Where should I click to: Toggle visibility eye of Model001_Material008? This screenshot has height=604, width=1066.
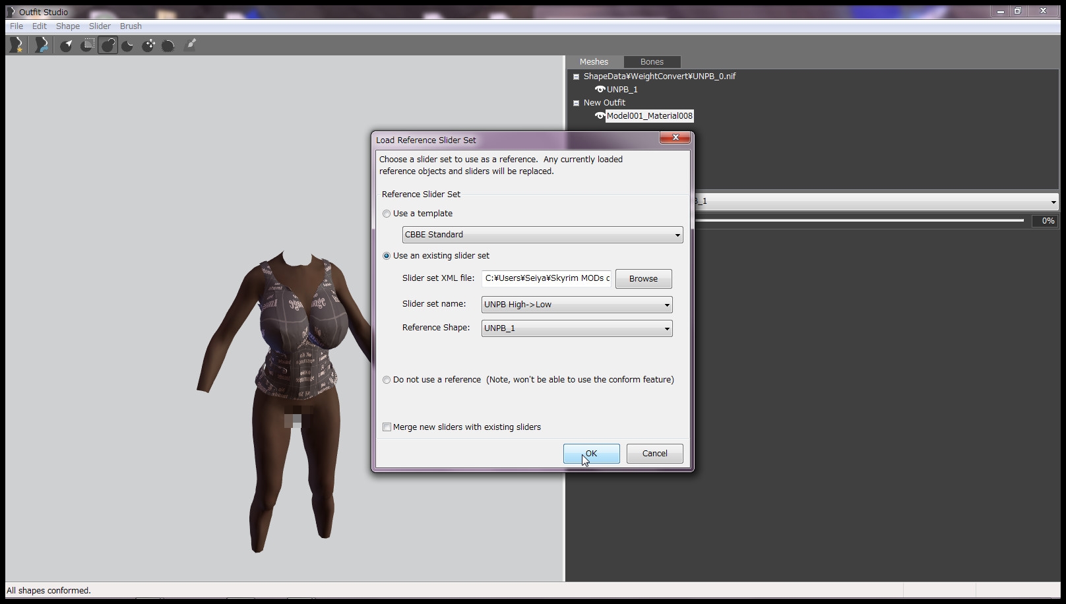(600, 115)
